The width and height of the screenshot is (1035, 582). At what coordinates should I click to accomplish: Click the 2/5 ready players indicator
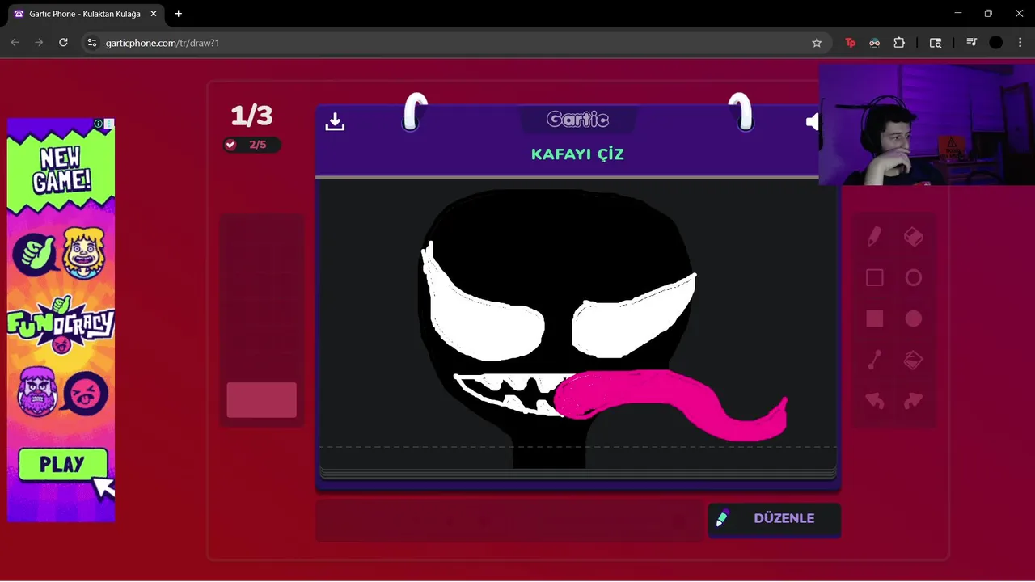pyautogui.click(x=251, y=145)
